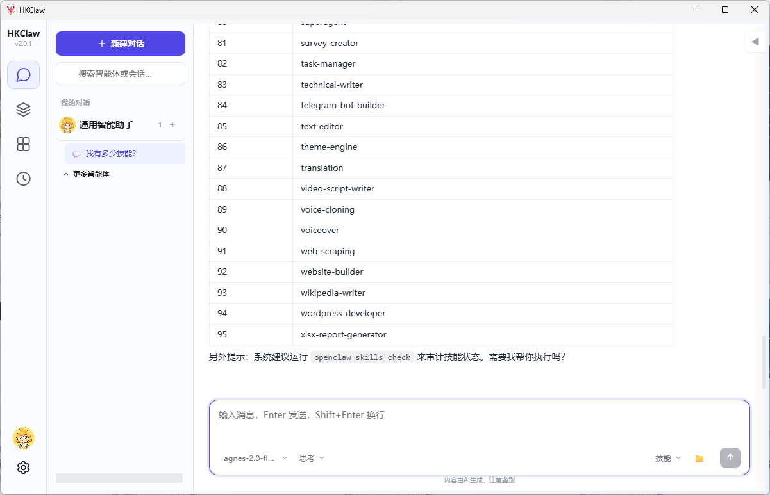The image size is (770, 495).
Task: Minimize the HKClaw window
Action: pos(696,10)
